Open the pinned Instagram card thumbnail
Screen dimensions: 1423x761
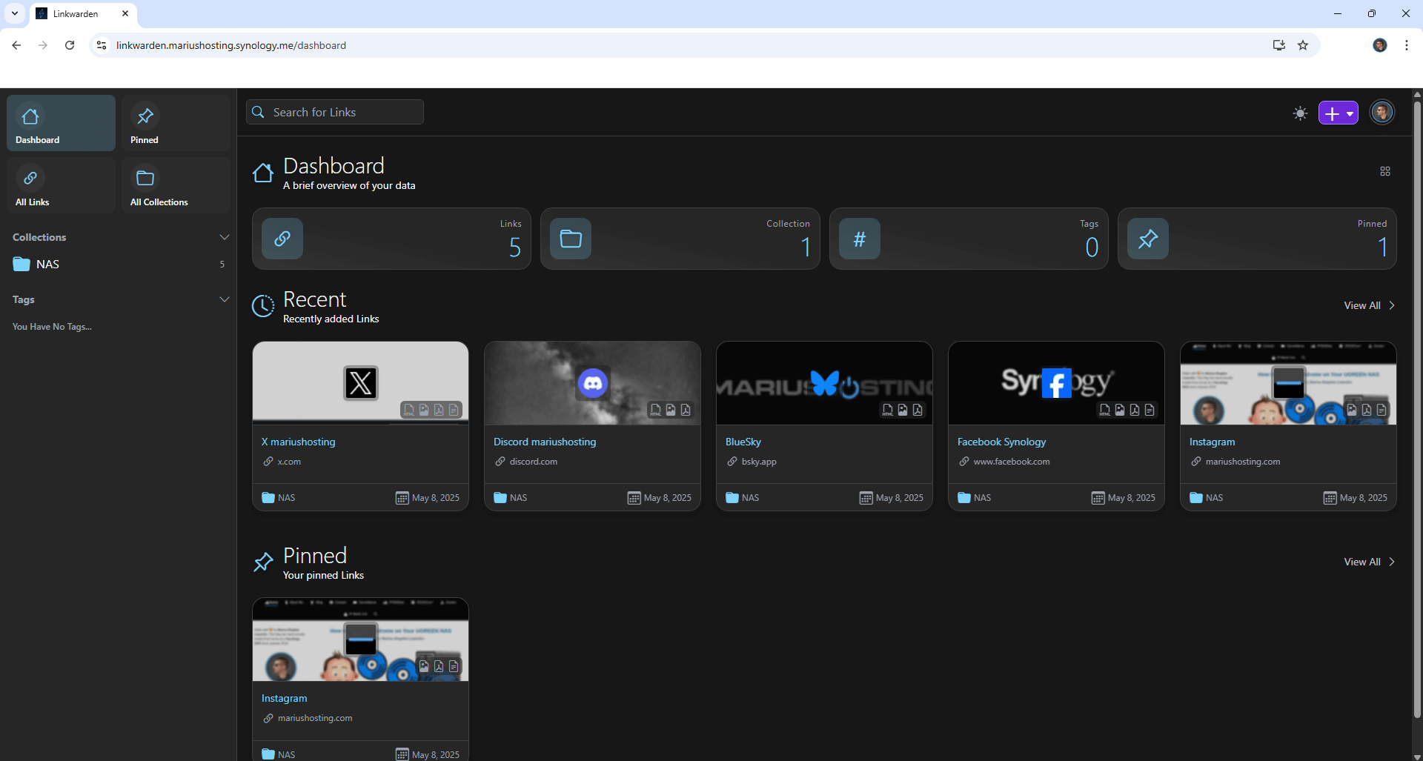point(360,639)
